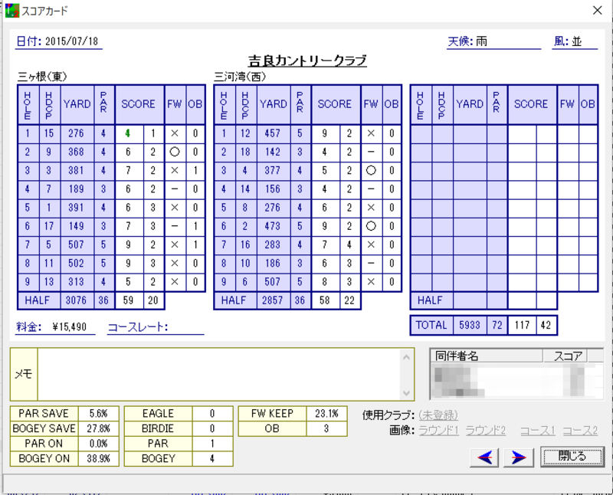
Task: Select the date 2015/07/18 field
Action: click(59, 41)
